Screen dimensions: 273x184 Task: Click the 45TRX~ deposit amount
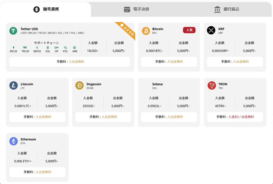coord(220,106)
